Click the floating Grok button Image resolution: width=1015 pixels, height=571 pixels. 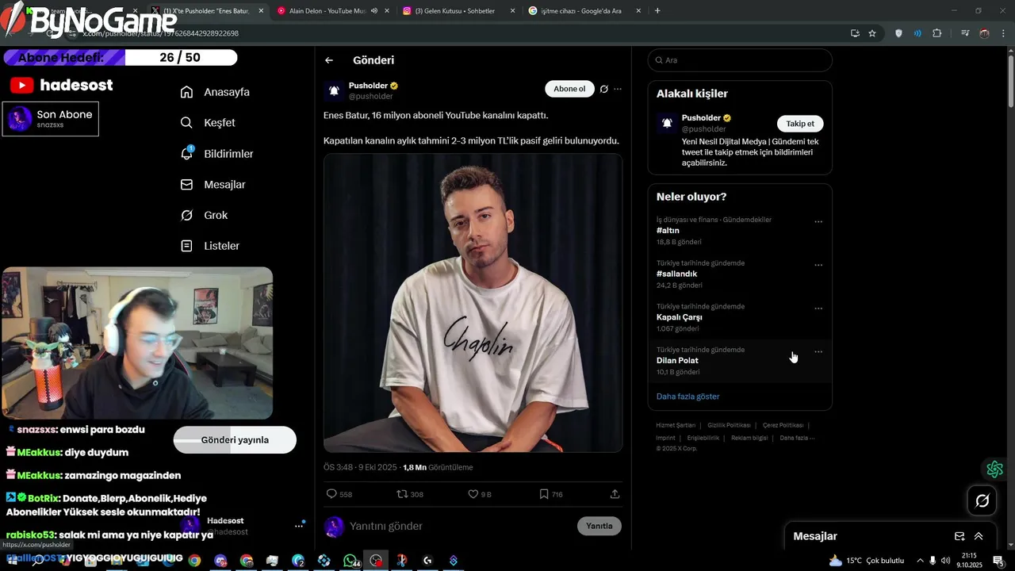click(982, 501)
